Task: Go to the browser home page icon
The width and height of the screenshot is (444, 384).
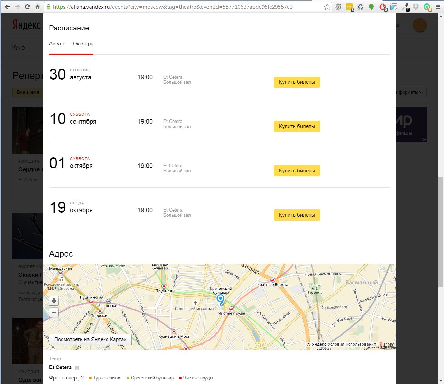Action: click(x=37, y=7)
